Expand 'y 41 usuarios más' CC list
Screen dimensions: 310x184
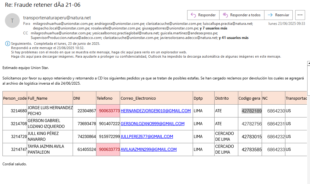[x=233, y=38]
